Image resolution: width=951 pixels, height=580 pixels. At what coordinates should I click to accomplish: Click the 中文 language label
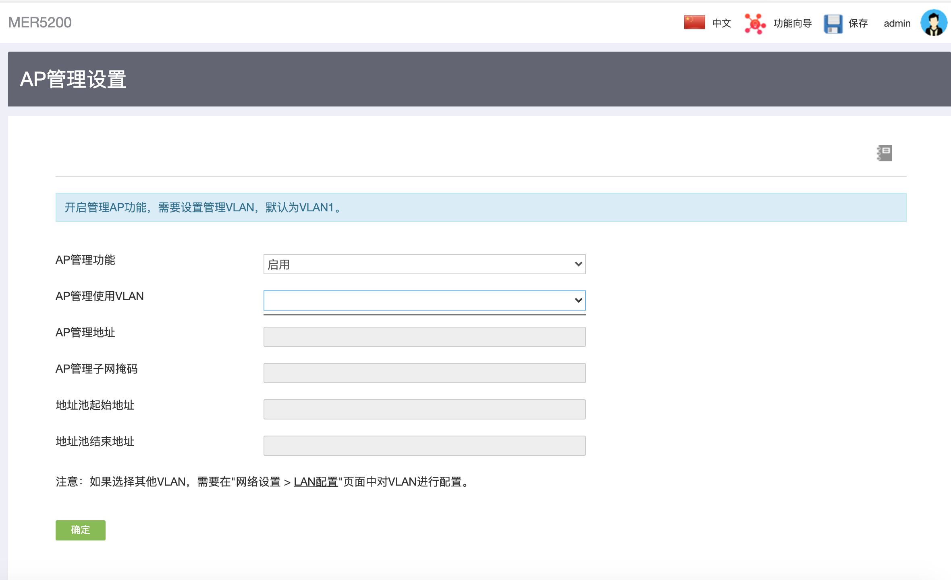point(721,23)
